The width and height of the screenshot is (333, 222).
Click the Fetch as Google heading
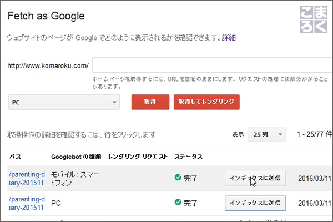pyautogui.click(x=46, y=16)
